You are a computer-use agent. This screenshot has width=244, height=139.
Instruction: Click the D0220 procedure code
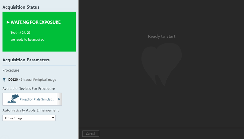13,79
